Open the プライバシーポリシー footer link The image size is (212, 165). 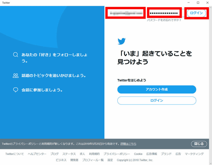(x=117, y=154)
